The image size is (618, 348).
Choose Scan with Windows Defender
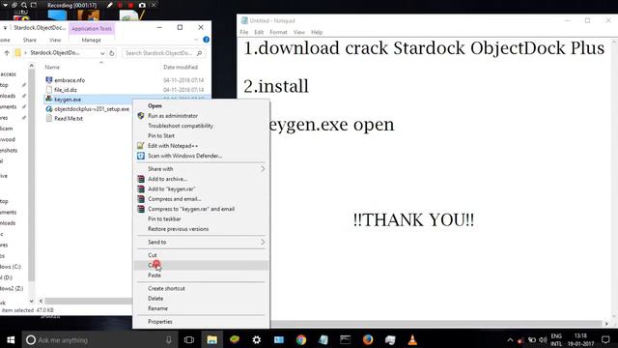(184, 156)
